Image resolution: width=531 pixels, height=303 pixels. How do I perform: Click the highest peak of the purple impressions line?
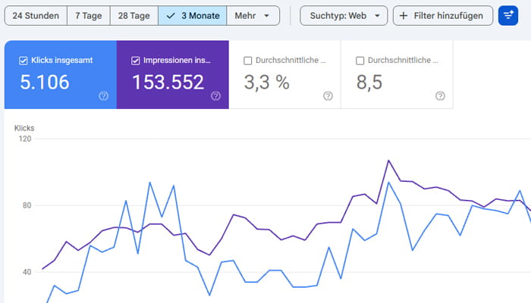tap(388, 161)
